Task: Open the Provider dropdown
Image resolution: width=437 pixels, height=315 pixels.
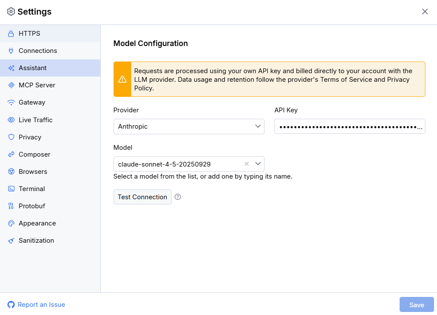Action: 189,126
